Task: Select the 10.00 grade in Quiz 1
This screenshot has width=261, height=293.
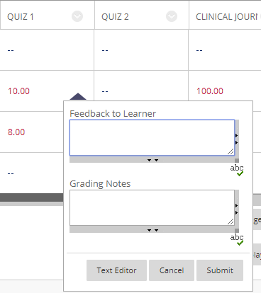Action: pyautogui.click(x=18, y=91)
